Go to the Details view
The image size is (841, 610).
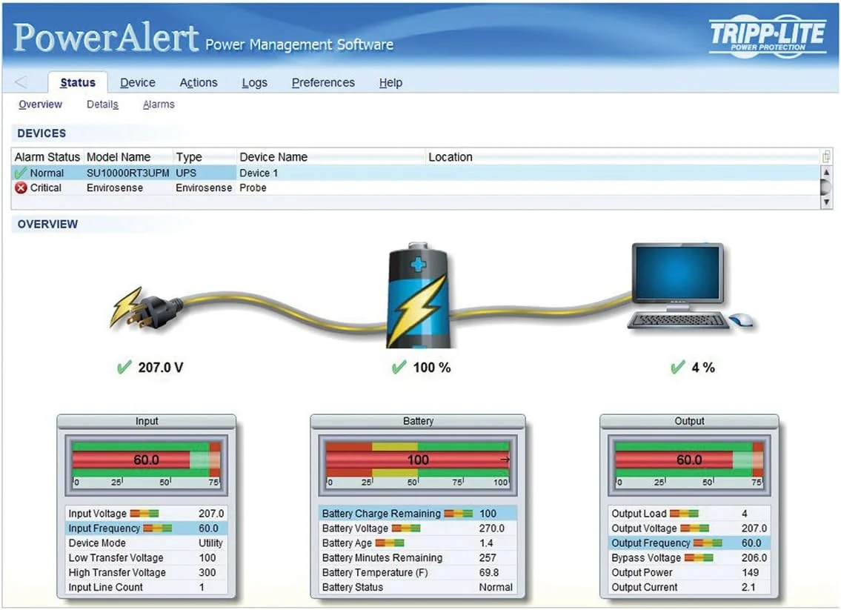coord(102,105)
